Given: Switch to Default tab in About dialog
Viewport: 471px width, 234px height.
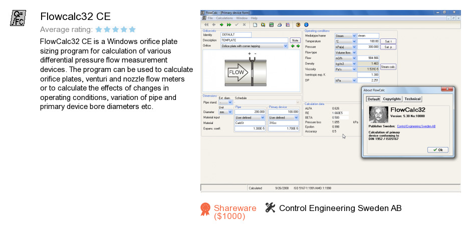Looking at the screenshot, I should (x=374, y=99).
